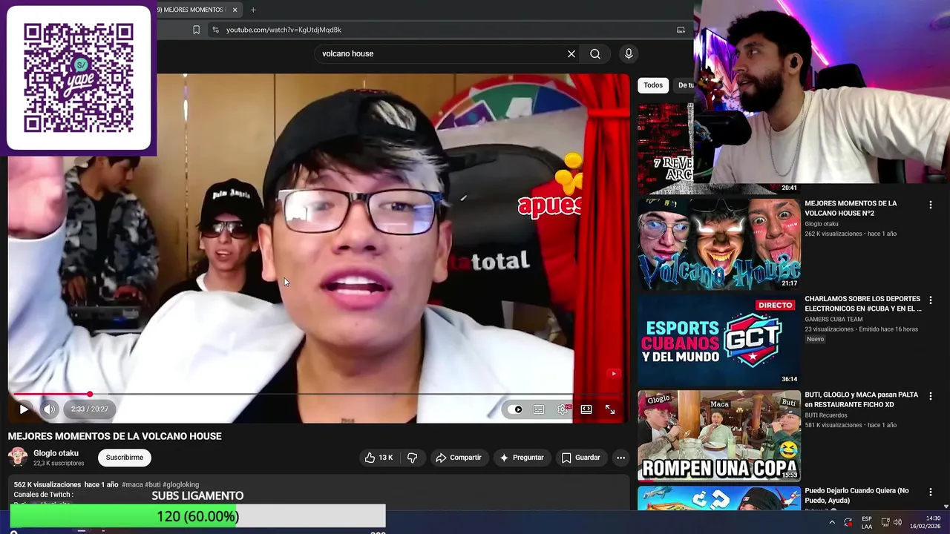
Task: Open options for BUTI, GLOGLO y MACA video
Action: coord(931,396)
